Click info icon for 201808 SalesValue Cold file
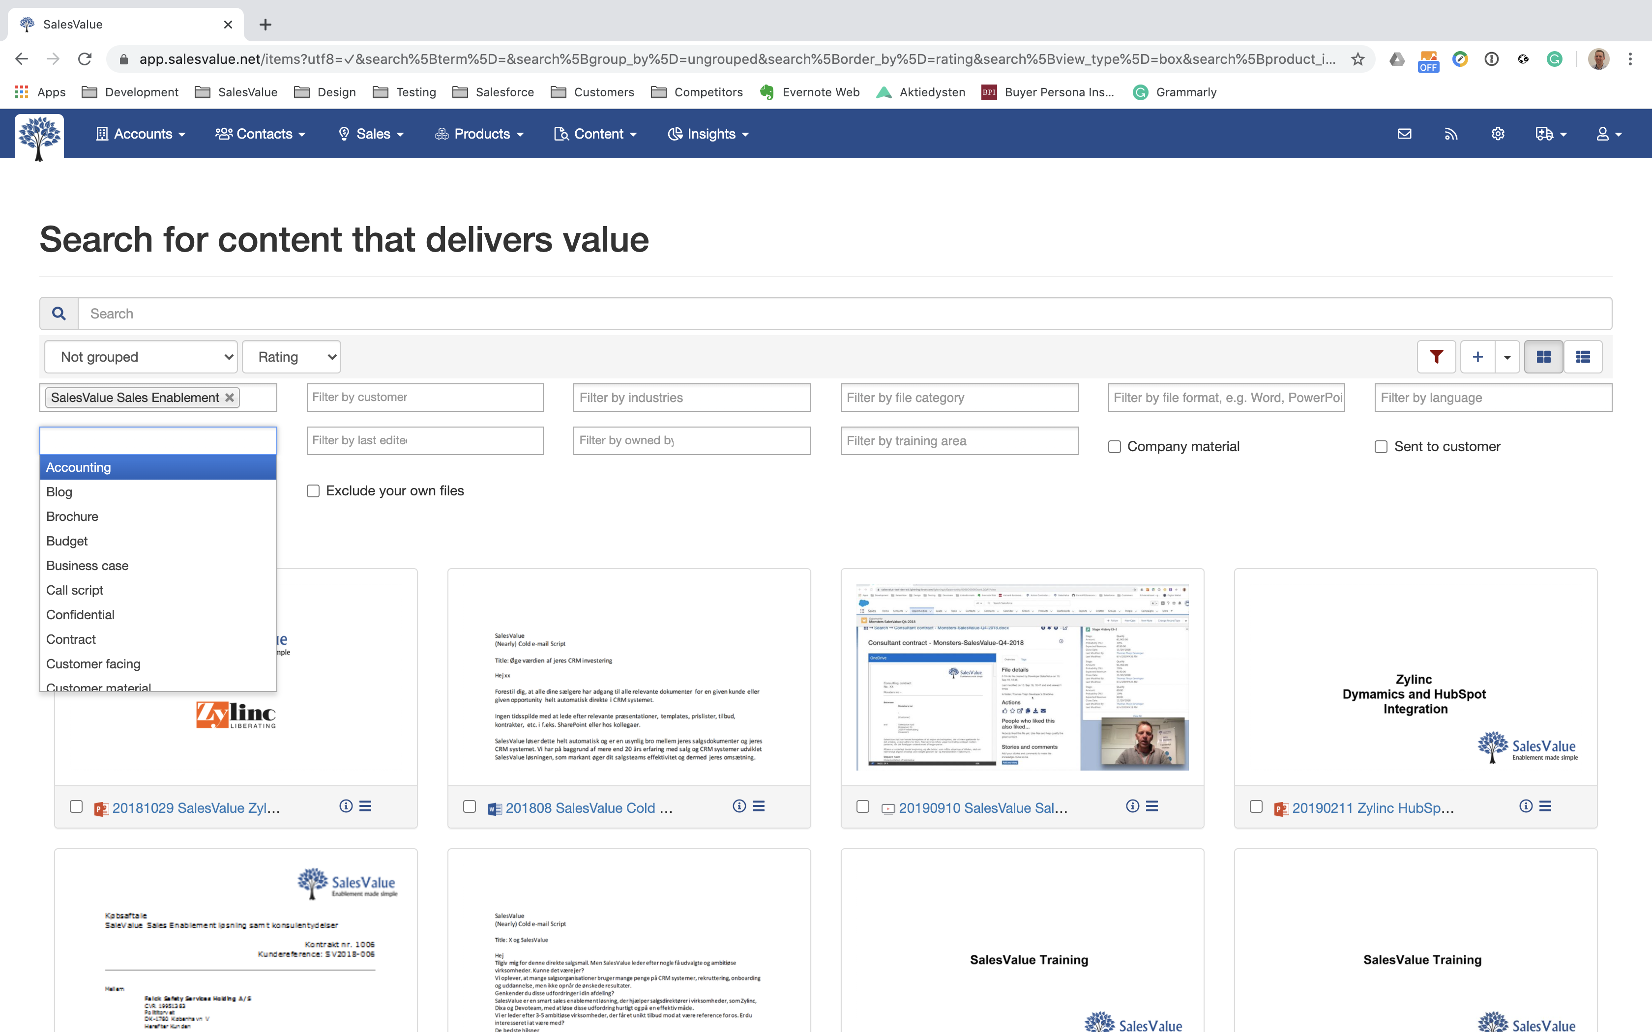 738,806
